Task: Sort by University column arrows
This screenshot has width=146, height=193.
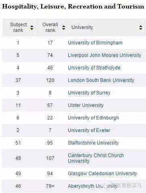Action: (141, 27)
